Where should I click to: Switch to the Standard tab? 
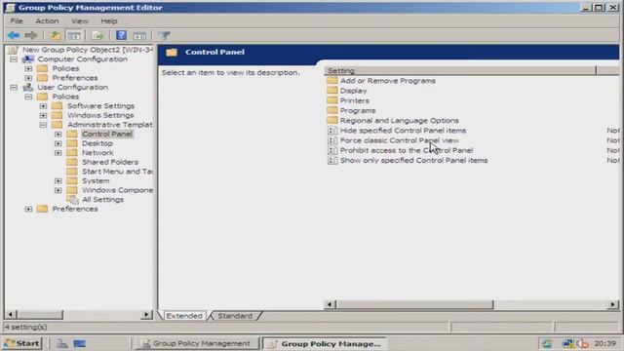pos(235,316)
